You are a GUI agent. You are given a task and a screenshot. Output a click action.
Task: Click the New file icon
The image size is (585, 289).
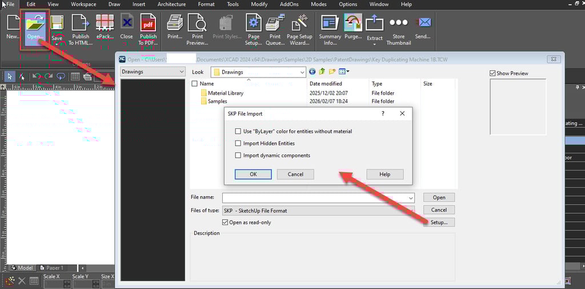(13, 23)
